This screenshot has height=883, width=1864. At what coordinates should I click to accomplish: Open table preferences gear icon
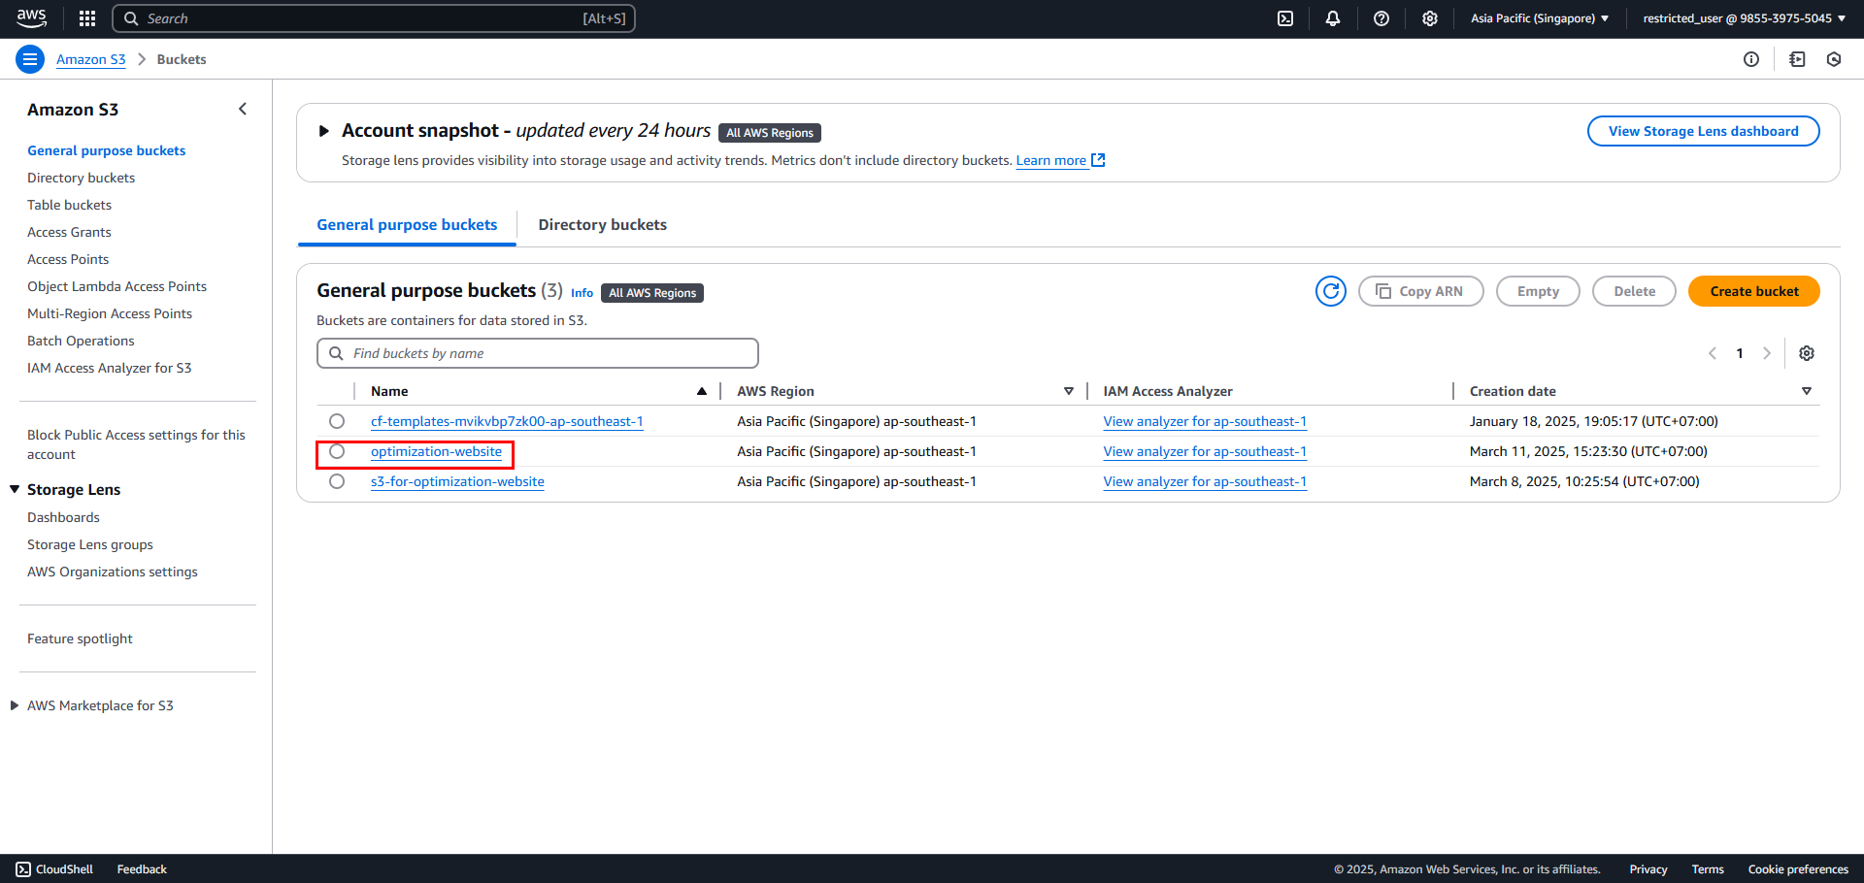pyautogui.click(x=1807, y=353)
